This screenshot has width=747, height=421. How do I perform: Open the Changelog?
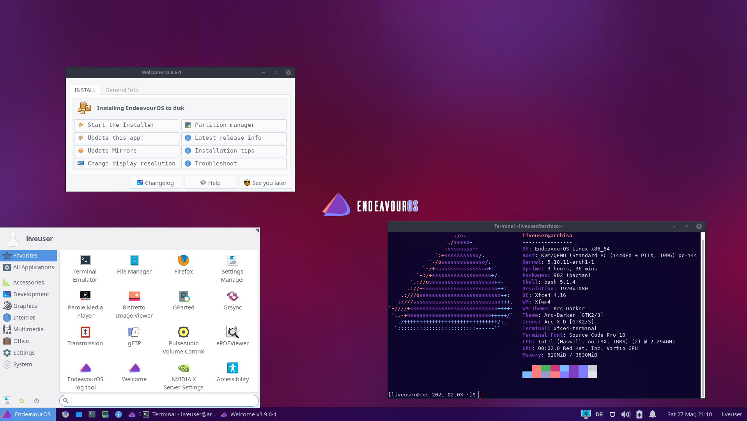click(x=156, y=183)
